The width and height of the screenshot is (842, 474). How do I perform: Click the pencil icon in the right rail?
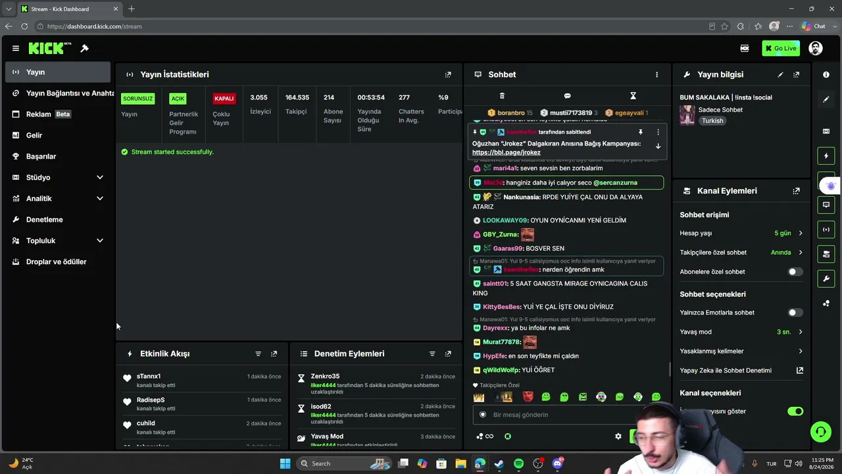pyautogui.click(x=826, y=99)
